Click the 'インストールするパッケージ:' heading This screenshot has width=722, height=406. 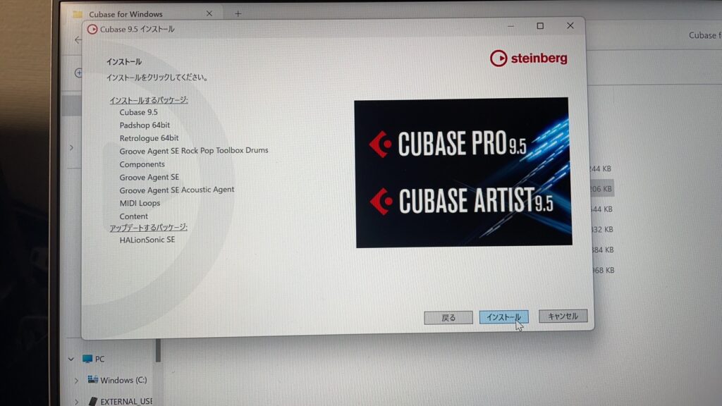pyautogui.click(x=148, y=100)
